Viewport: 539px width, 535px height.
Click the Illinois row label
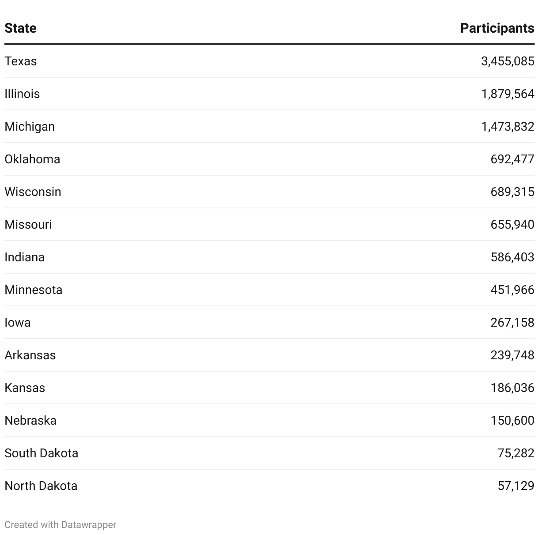[x=22, y=94]
